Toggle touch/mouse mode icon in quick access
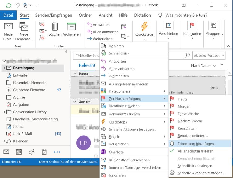Screen dimensions: 233x178 click(x=25, y=6)
